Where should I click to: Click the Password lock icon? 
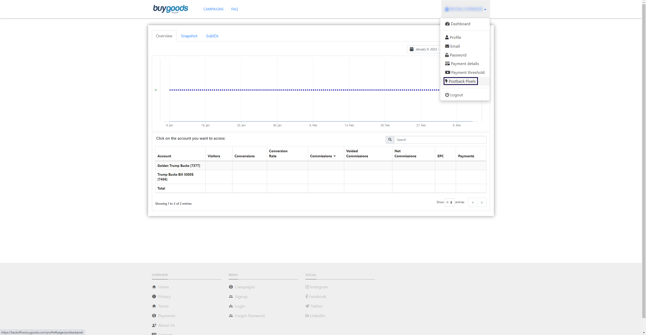click(x=447, y=55)
